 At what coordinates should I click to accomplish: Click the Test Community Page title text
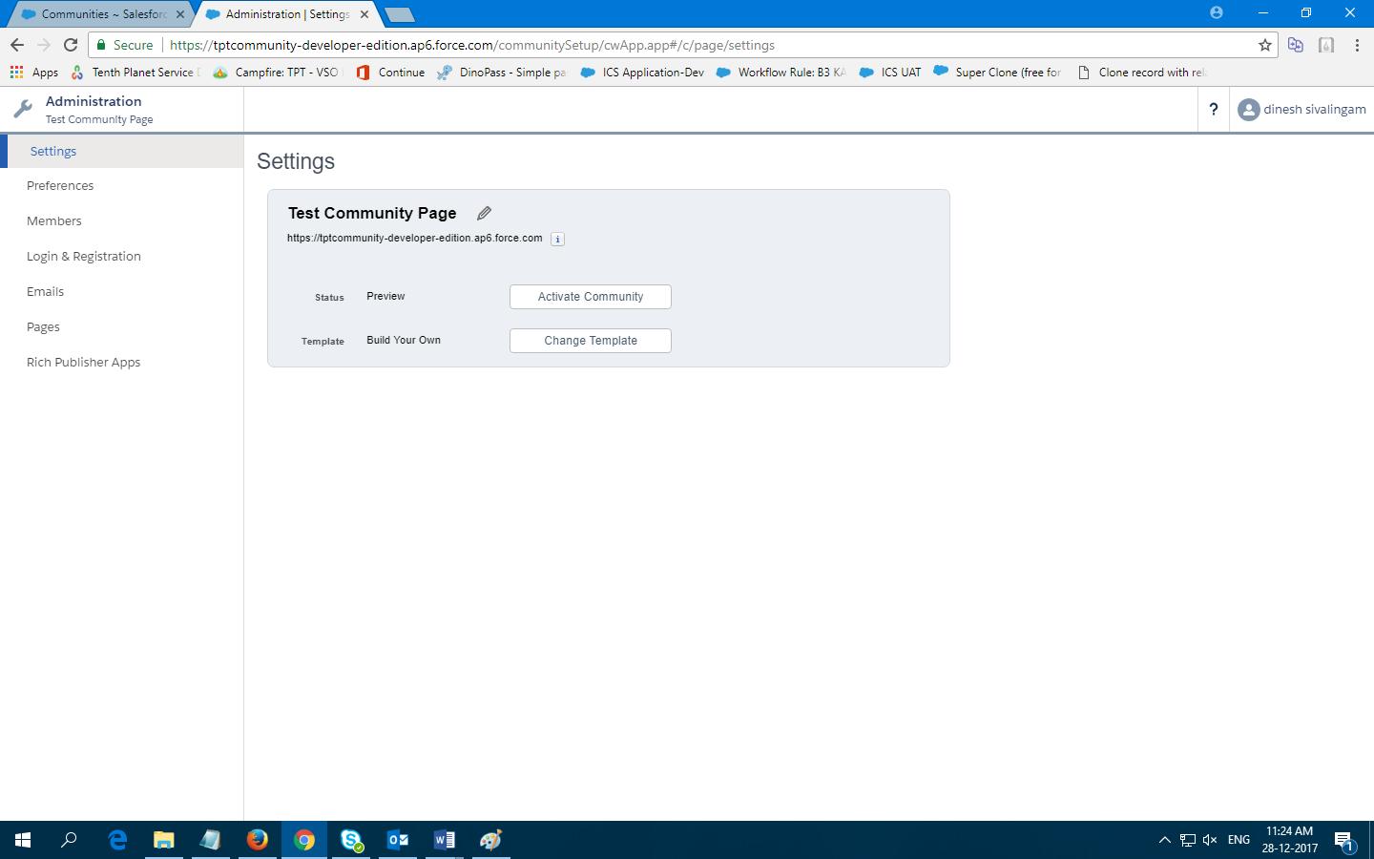(x=372, y=213)
